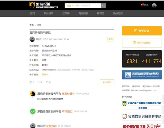The height and width of the screenshot is (128, 164).
Task: Open 商家列表 navigation tab
Action: click(83, 13)
